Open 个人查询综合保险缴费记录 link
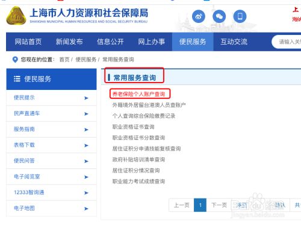Image resolution: width=301 pixels, height=225 pixels. coord(144,116)
